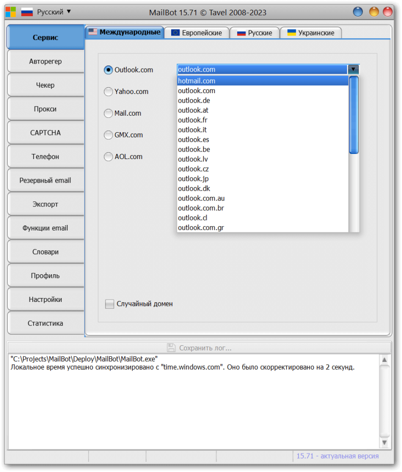Close the window with red button
Image resolution: width=402 pixels, height=472 pixels.
tap(388, 12)
